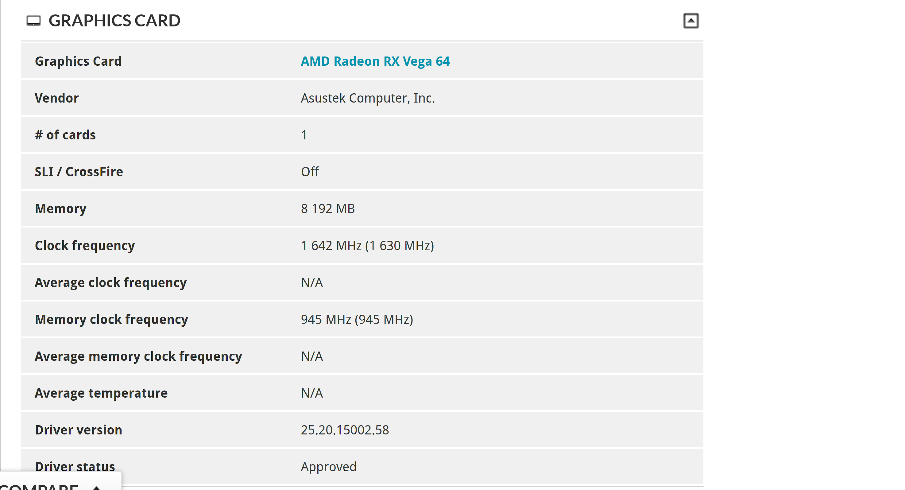This screenshot has width=905, height=490.
Task: Click the up arrow on the COMPARE tab
Action: pos(97,487)
